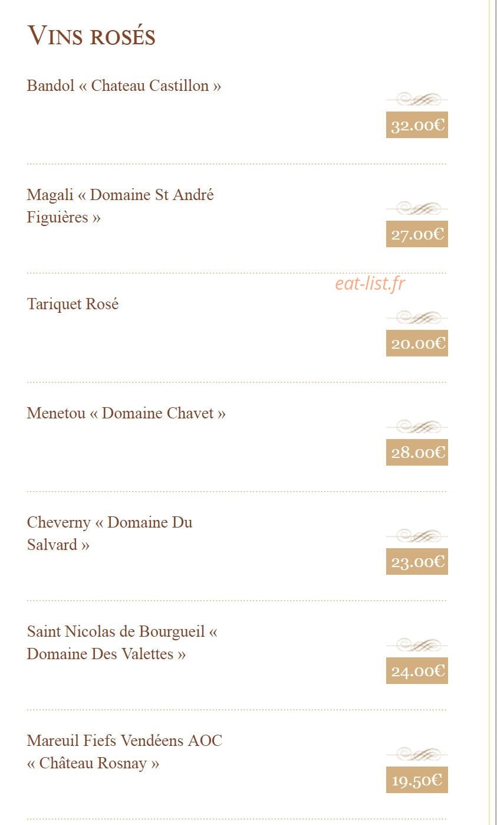Click the 27.00€ price badge
497x825 pixels.
(x=417, y=234)
